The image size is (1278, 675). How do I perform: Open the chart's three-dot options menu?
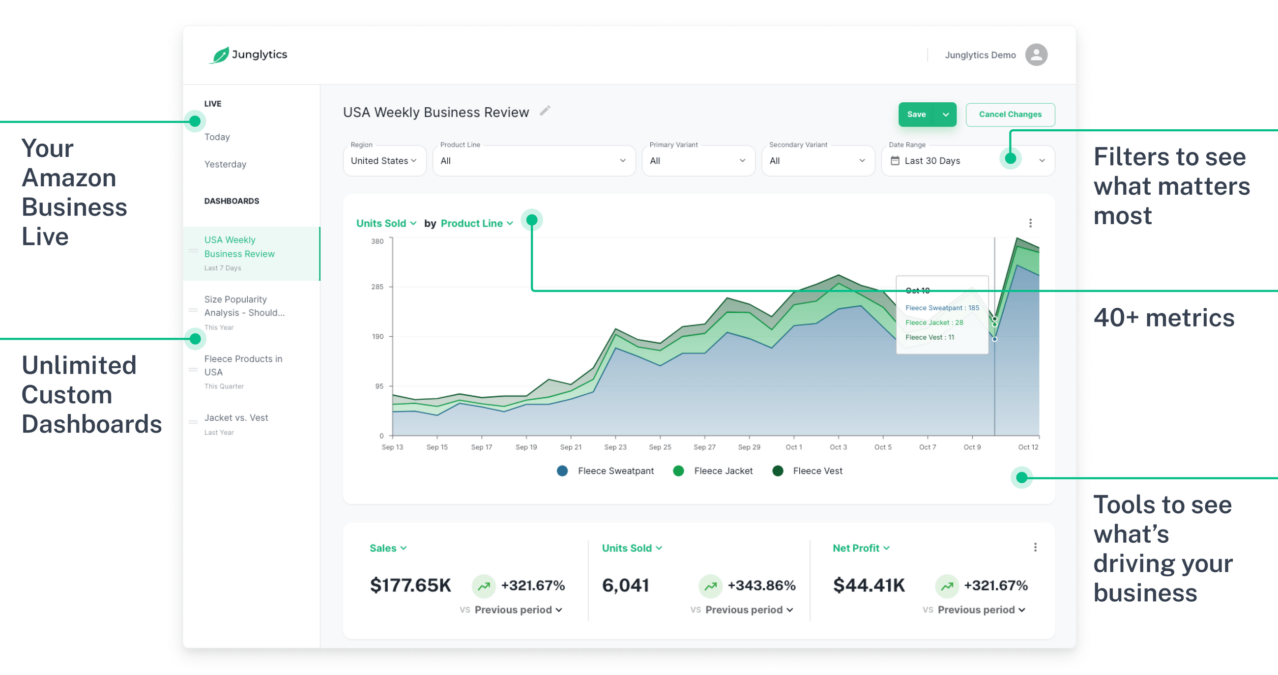(1030, 223)
